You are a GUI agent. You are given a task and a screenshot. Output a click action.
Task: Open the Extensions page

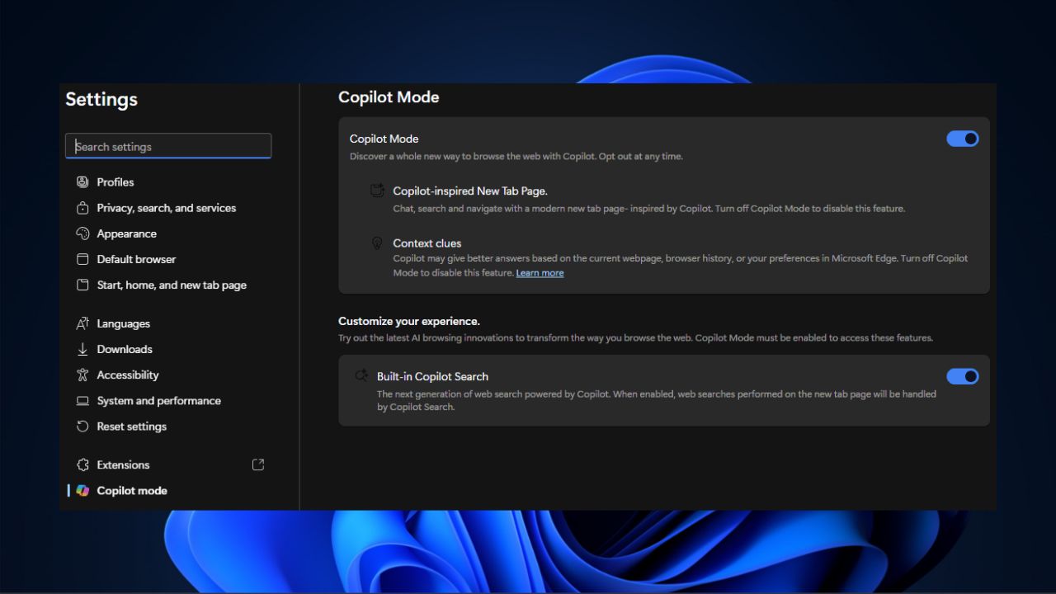[124, 464]
